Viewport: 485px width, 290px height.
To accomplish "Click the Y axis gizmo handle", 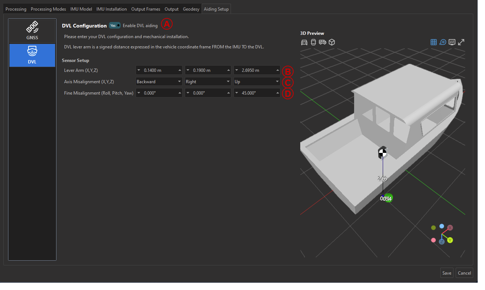I will [x=450, y=240].
